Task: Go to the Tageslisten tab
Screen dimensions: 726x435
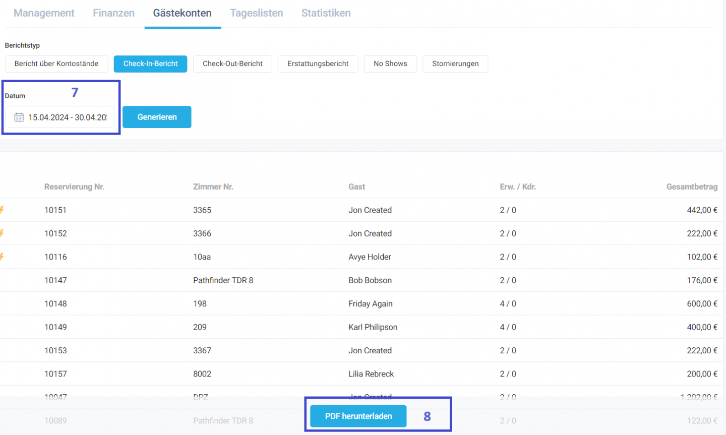Action: click(256, 13)
